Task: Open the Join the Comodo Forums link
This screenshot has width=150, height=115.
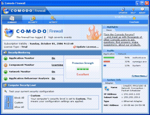Action: 119,35
